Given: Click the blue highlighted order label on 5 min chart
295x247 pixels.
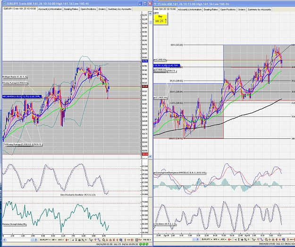Looking at the screenshot, I should (x=22, y=96).
